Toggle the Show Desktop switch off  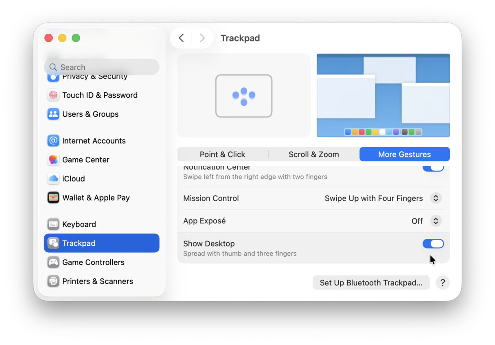tap(433, 244)
